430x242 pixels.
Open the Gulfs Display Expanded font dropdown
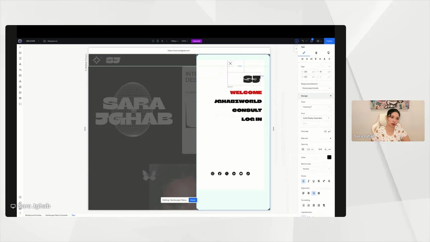click(316, 118)
